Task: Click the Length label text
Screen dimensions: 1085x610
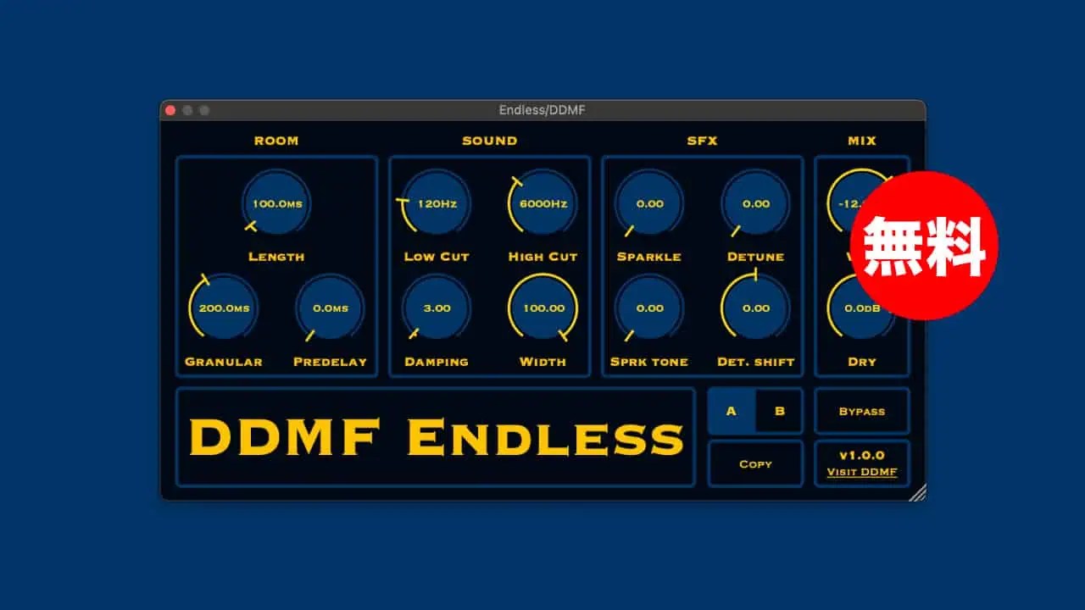Action: pyautogui.click(x=276, y=257)
